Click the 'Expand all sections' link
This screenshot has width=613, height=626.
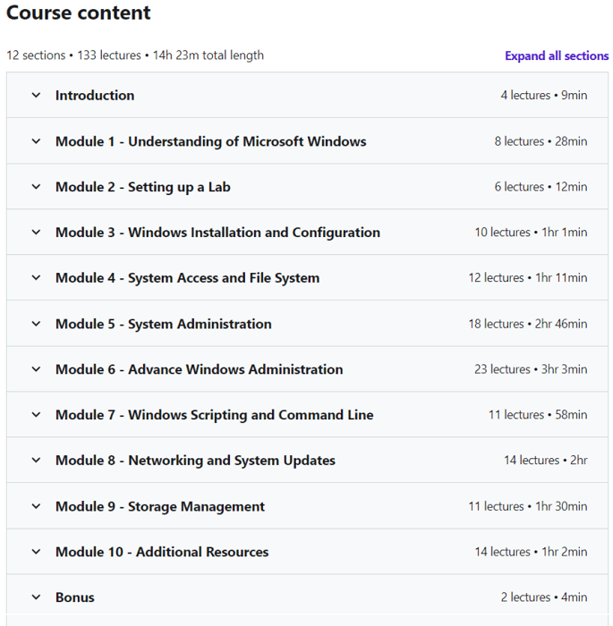point(556,55)
